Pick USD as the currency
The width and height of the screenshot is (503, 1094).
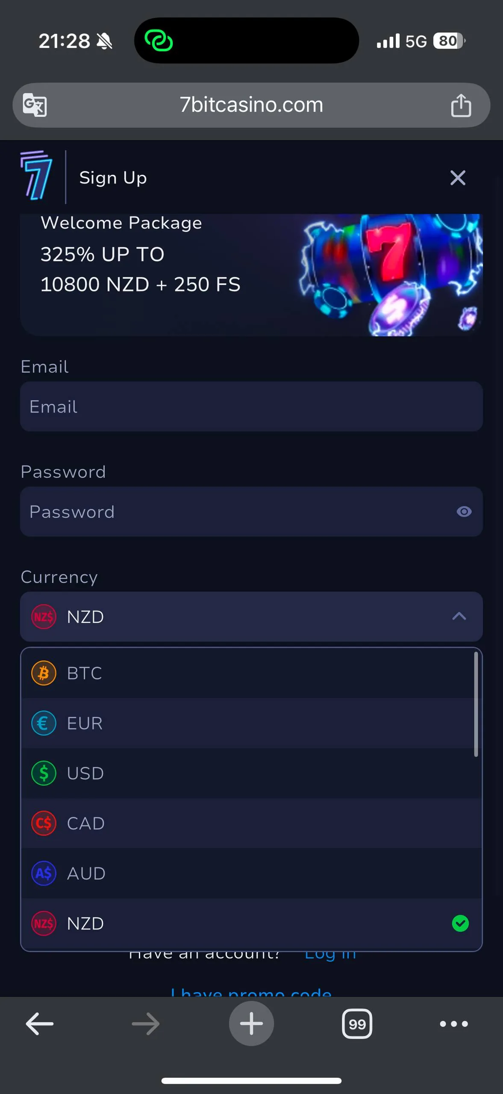[x=251, y=773]
